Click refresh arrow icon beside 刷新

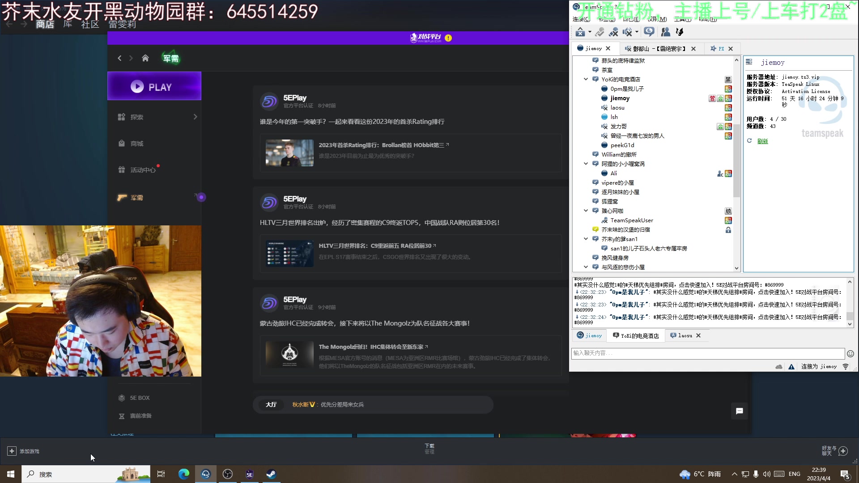coord(749,141)
